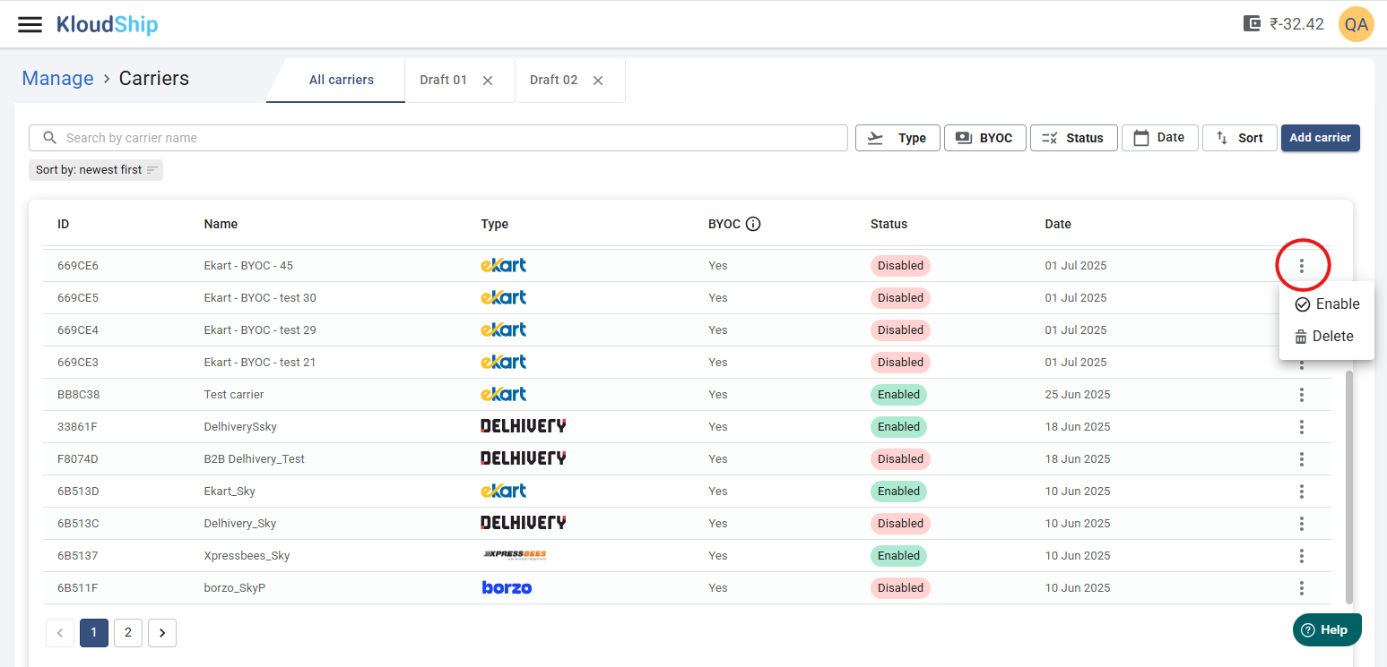Image resolution: width=1387 pixels, height=667 pixels.
Task: Click the Manage breadcrumb link
Action: pyautogui.click(x=57, y=79)
